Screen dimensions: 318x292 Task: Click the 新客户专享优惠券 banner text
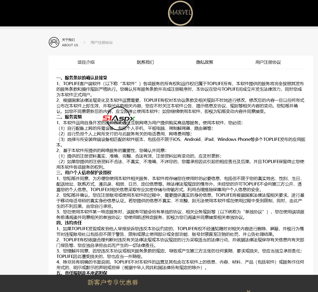point(113,282)
